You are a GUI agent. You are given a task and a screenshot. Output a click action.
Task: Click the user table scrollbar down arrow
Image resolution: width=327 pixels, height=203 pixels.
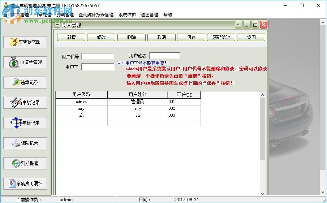coord(263,194)
